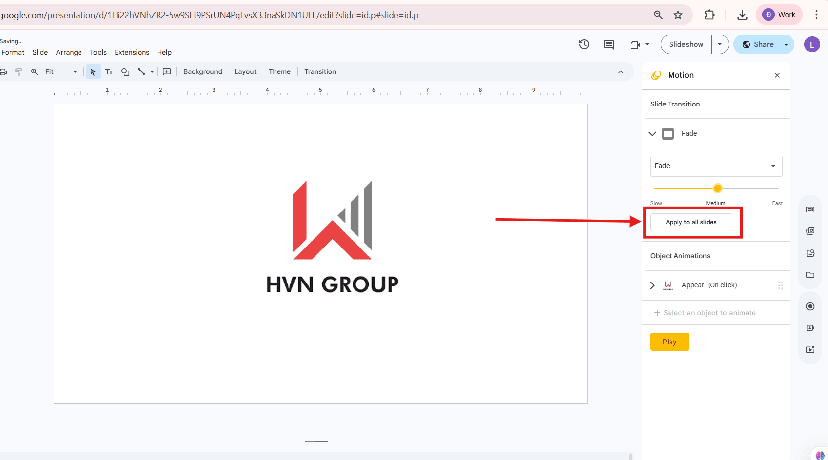The width and height of the screenshot is (828, 460).
Task: Open the Arrange menu
Action: point(69,52)
